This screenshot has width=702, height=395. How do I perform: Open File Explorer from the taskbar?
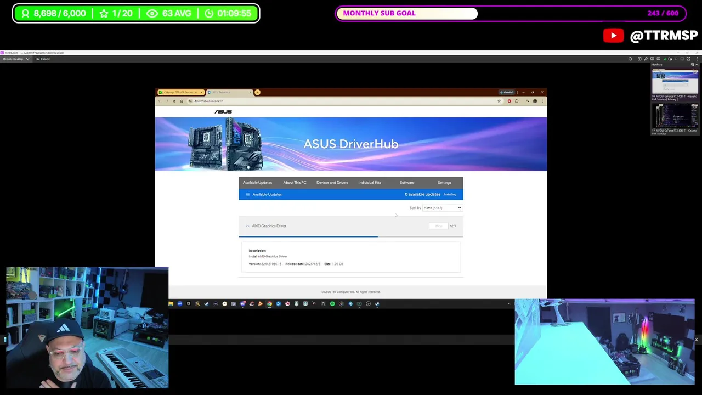[x=171, y=304]
